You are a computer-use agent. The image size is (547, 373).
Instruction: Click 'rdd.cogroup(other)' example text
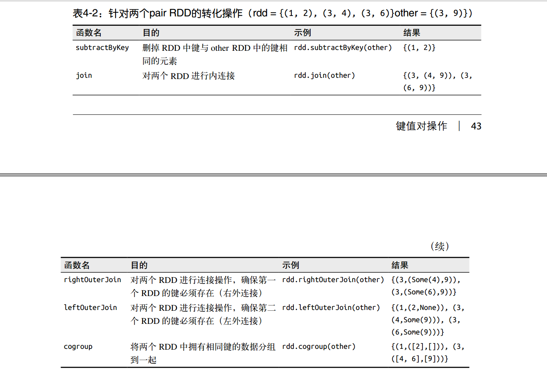tap(319, 346)
